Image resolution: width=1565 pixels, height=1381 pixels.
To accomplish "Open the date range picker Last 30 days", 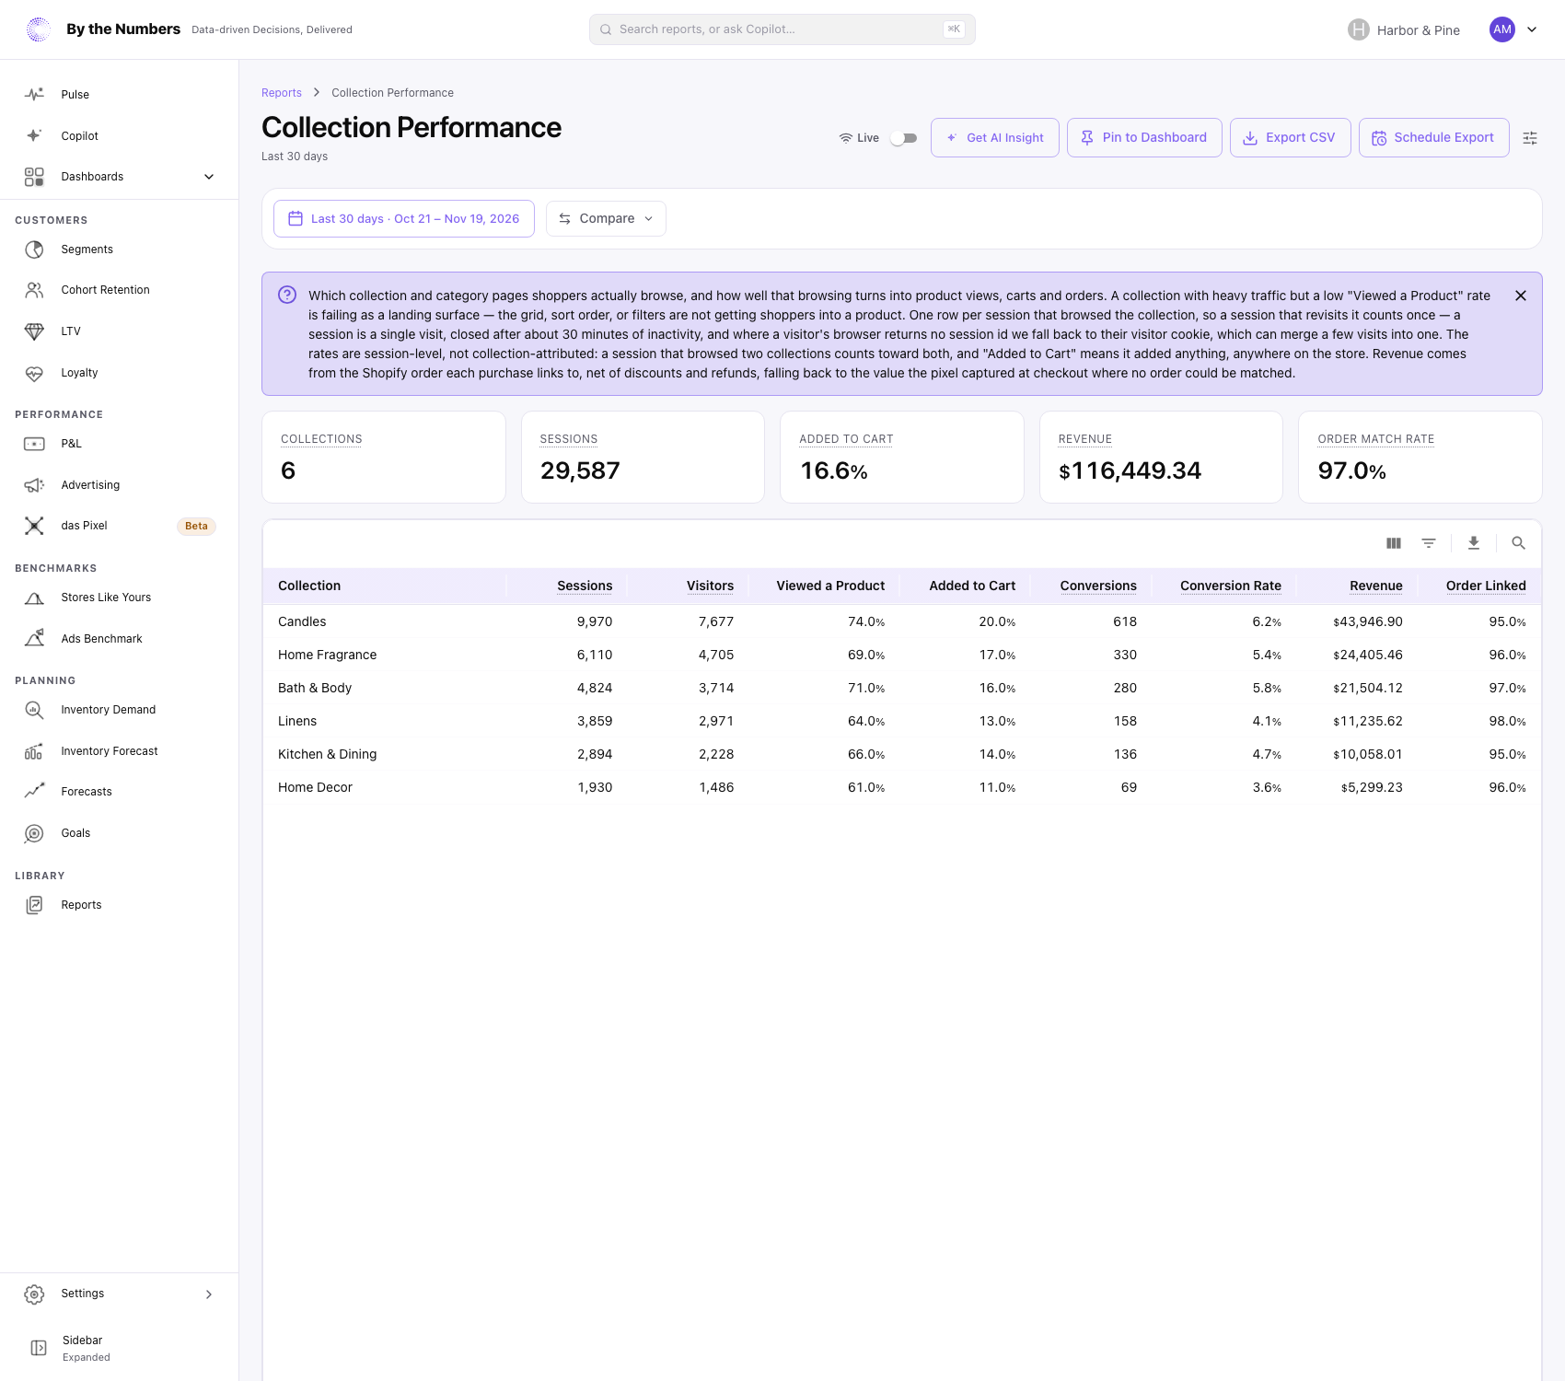I will click(404, 219).
